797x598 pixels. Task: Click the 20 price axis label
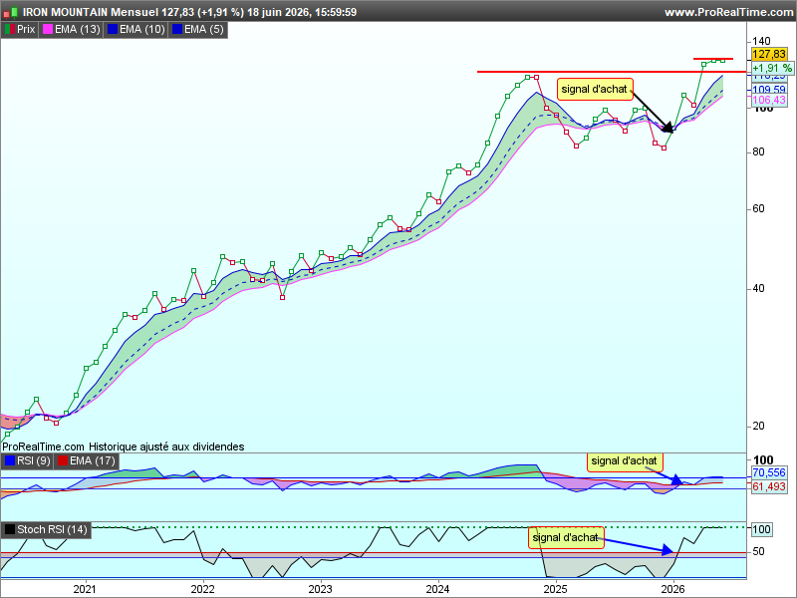pos(758,426)
